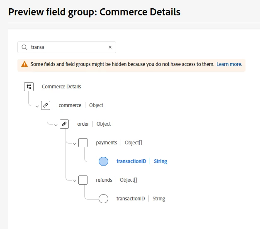Select the payments transactionID radio circle

click(103, 161)
